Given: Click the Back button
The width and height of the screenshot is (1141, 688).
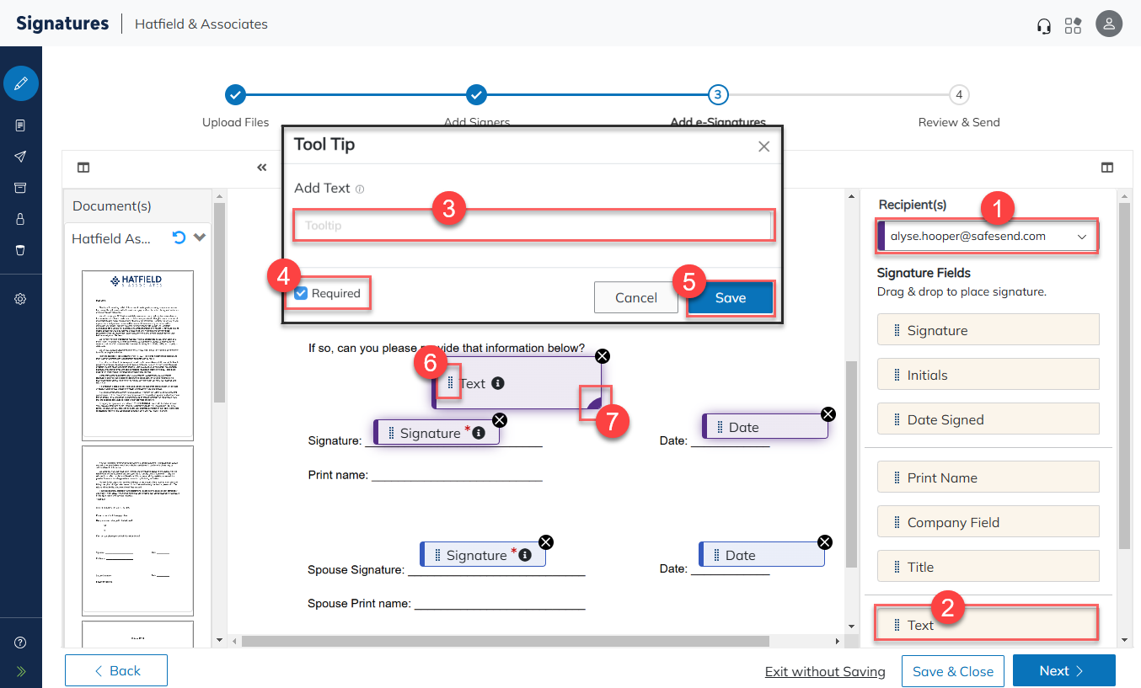Looking at the screenshot, I should click(x=116, y=670).
